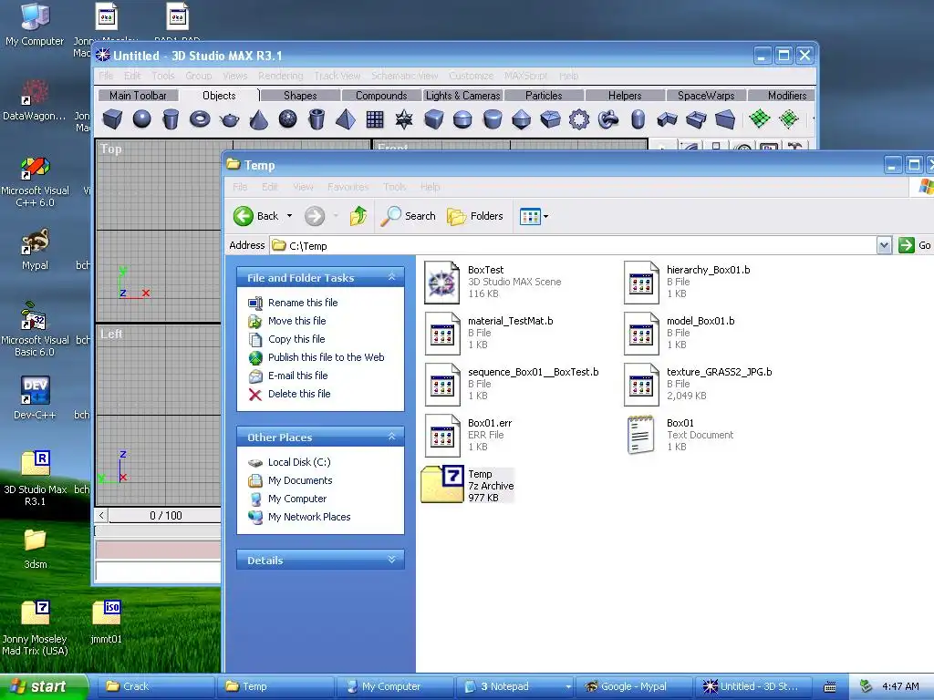Screen dimensions: 934x700
Task: Click Rename this file link
Action: [303, 303]
